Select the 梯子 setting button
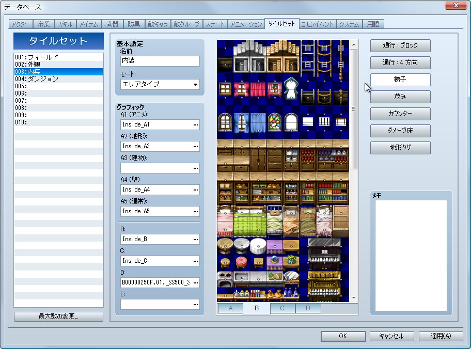This screenshot has width=471, height=349. click(400, 80)
